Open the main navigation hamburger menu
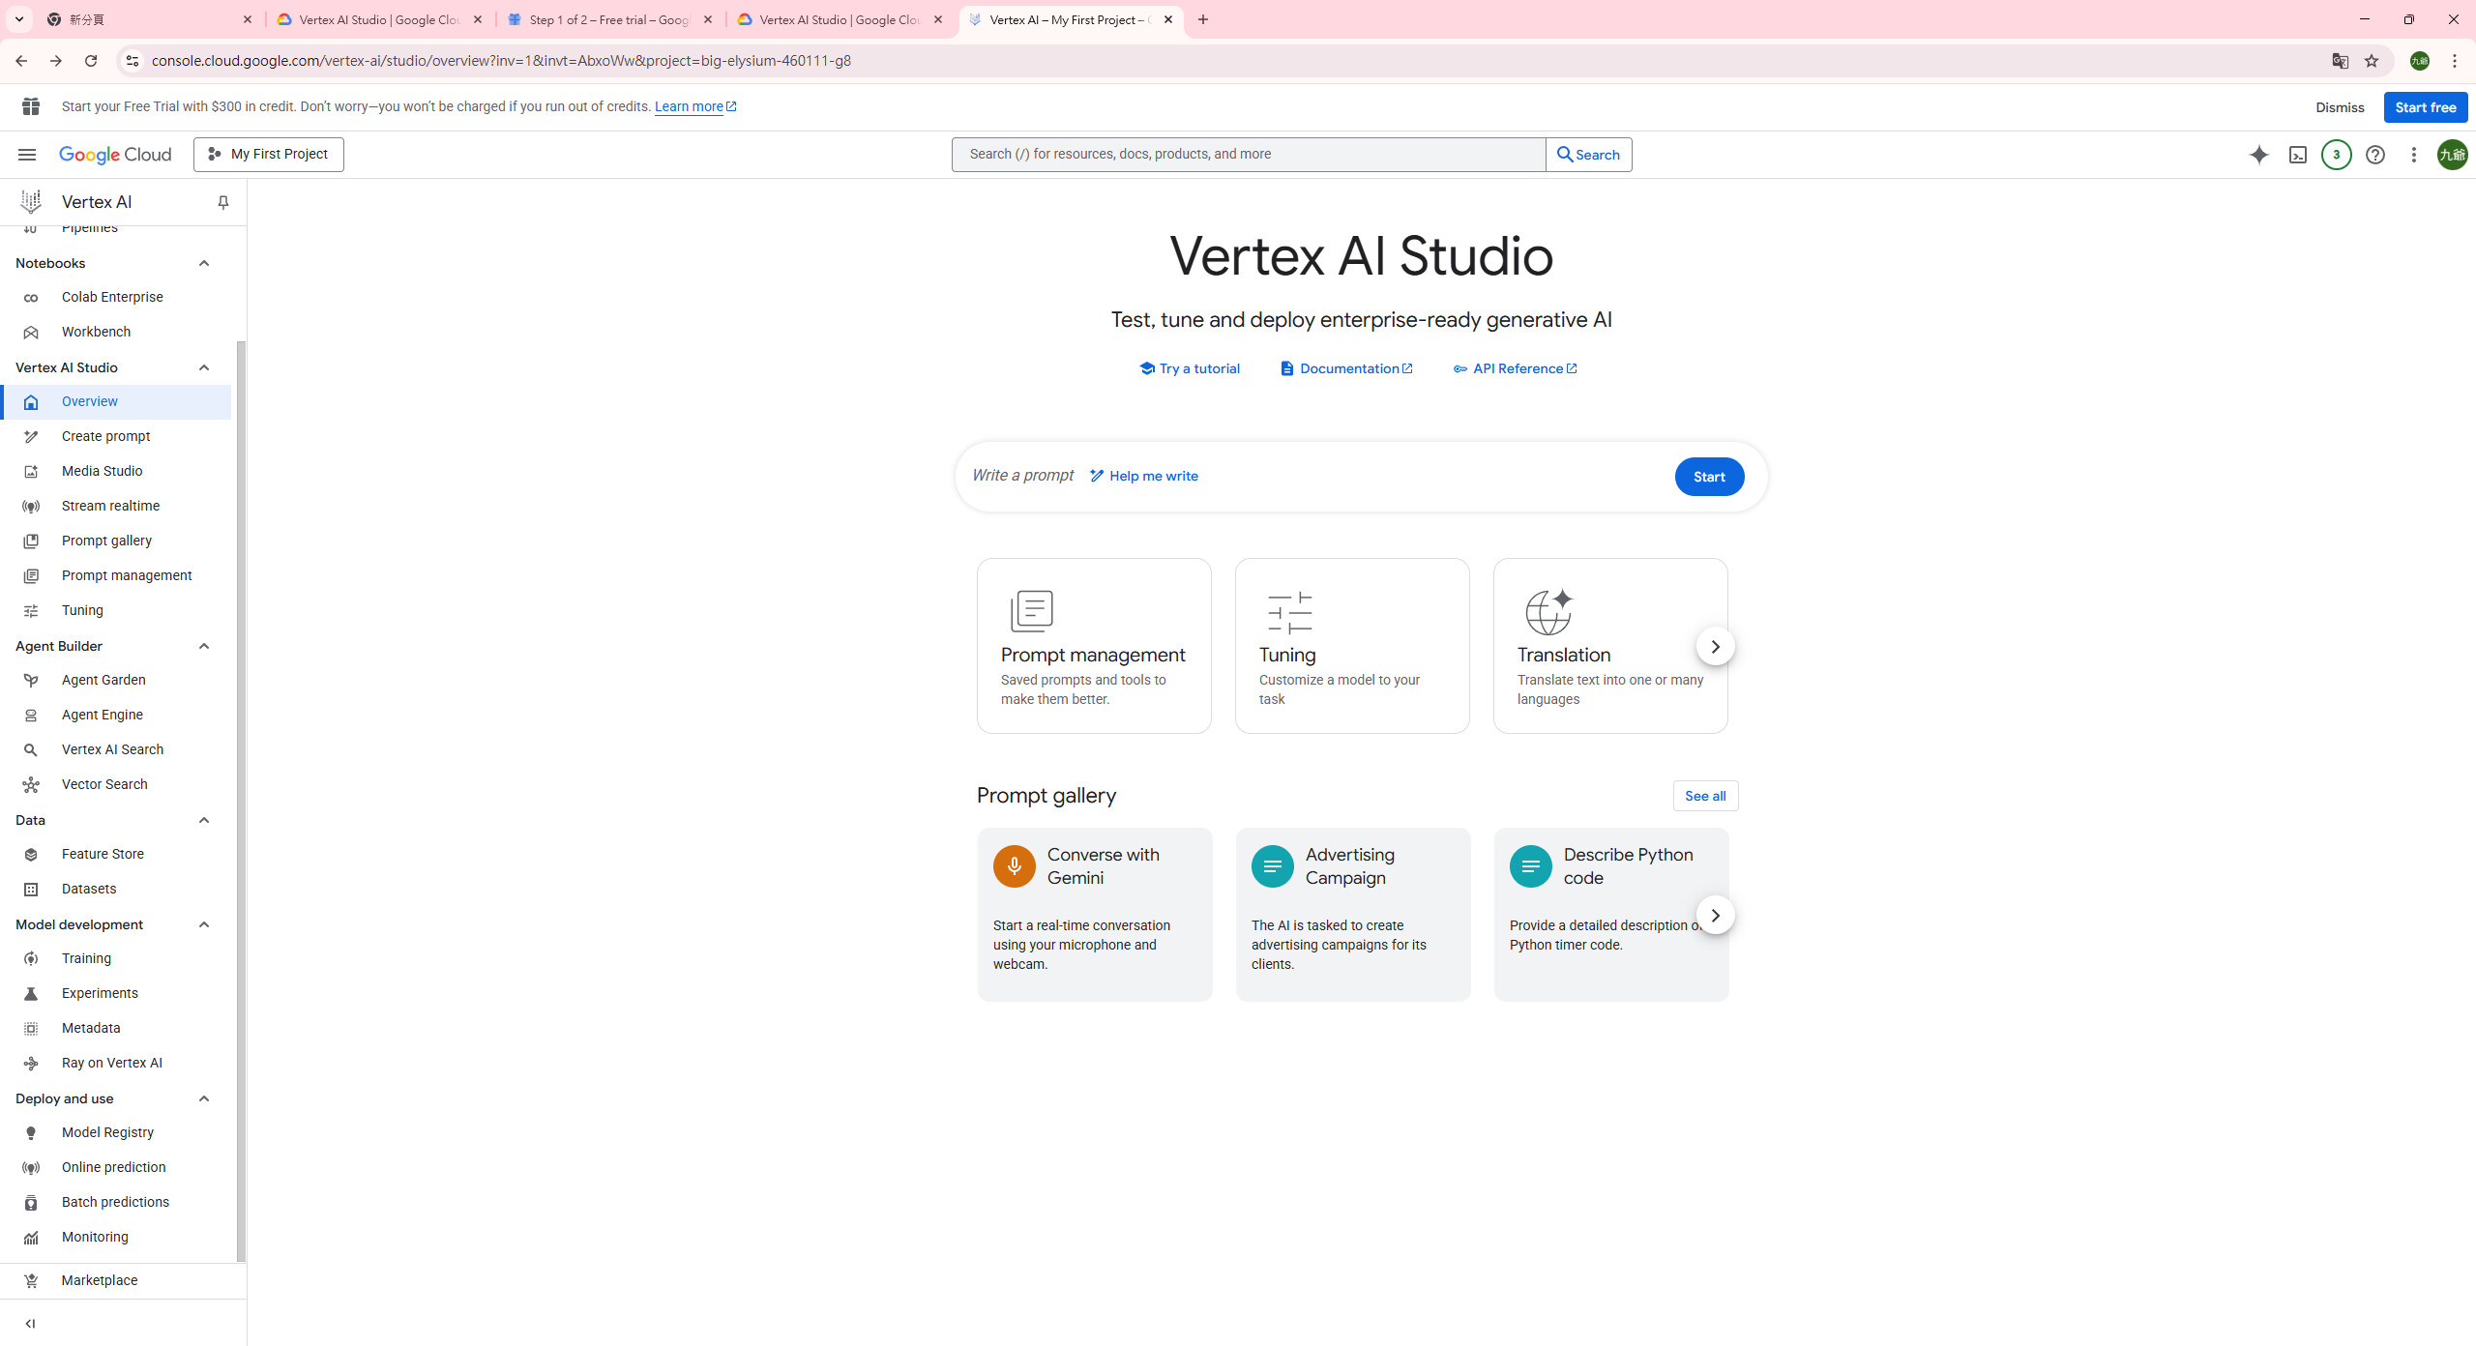This screenshot has width=2476, height=1346. pos(27,155)
